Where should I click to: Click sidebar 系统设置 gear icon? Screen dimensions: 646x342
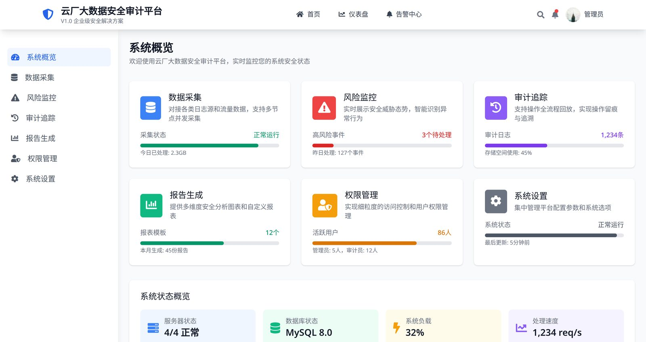coord(15,179)
